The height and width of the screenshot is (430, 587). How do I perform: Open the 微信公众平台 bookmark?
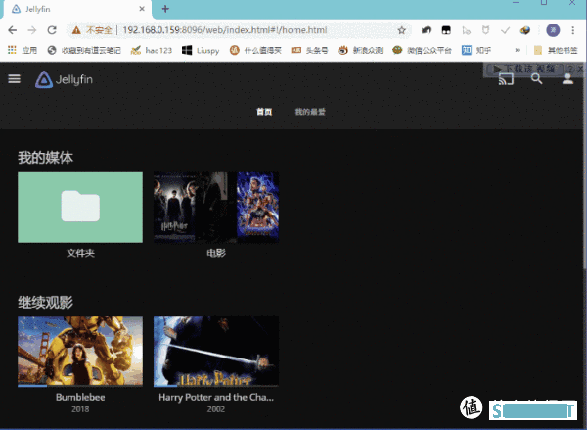click(x=422, y=50)
